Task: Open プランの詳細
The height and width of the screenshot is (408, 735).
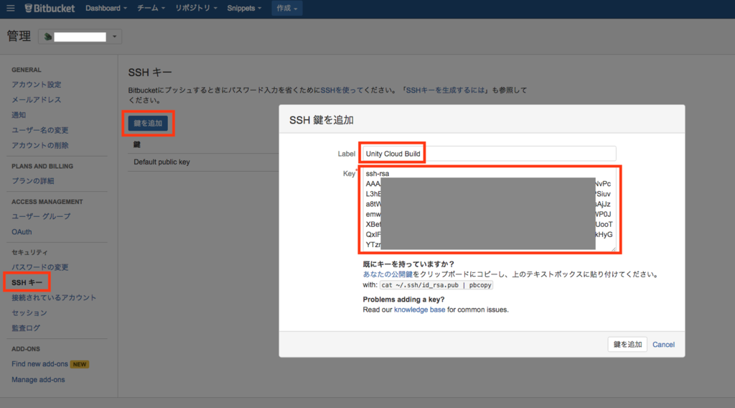Action: pyautogui.click(x=33, y=180)
